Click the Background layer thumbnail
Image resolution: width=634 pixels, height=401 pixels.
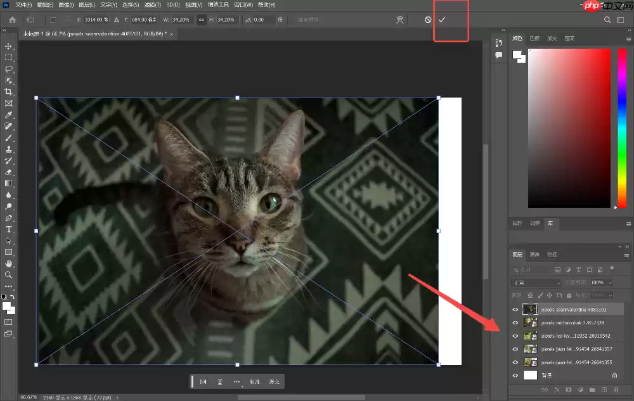tap(531, 374)
